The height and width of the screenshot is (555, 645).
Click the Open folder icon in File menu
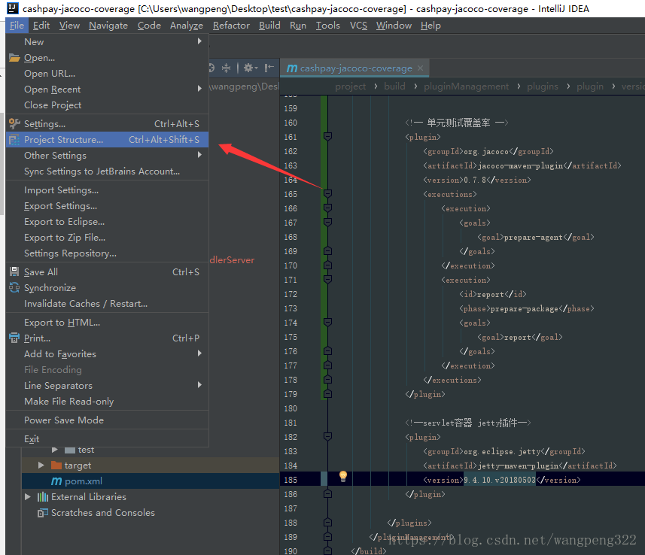pyautogui.click(x=14, y=58)
